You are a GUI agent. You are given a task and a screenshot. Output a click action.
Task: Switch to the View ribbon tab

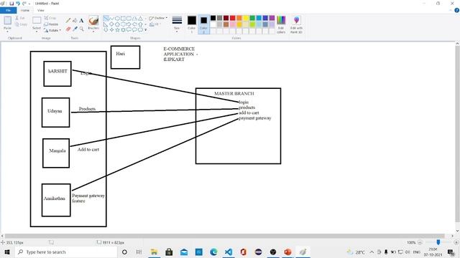(x=41, y=10)
